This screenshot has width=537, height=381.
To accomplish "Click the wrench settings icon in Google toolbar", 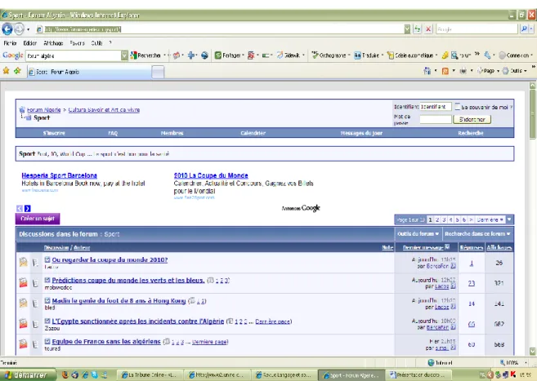I will tap(487, 55).
